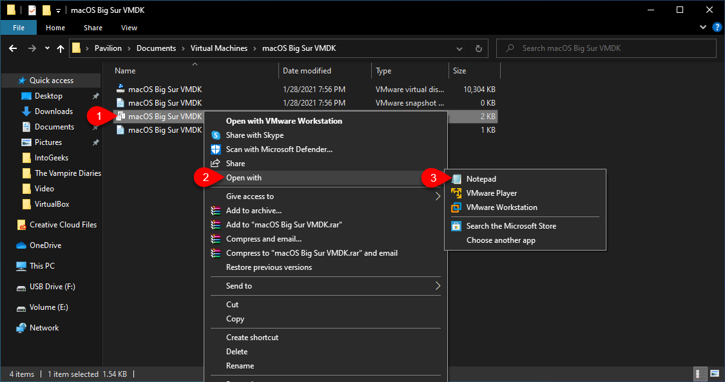The image size is (725, 382).
Task: Select VMware Workstation in the Open with submenu
Action: (x=525, y=207)
